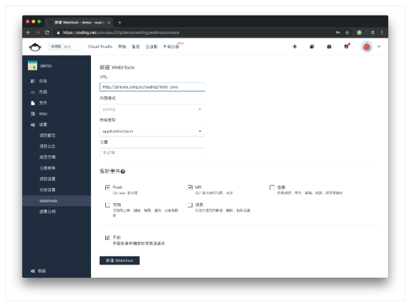Select the WebHook sidebar item

point(57,201)
